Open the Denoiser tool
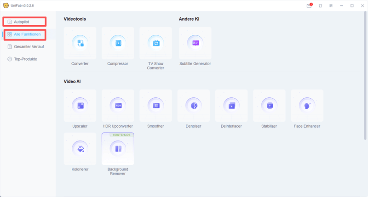 (x=194, y=106)
